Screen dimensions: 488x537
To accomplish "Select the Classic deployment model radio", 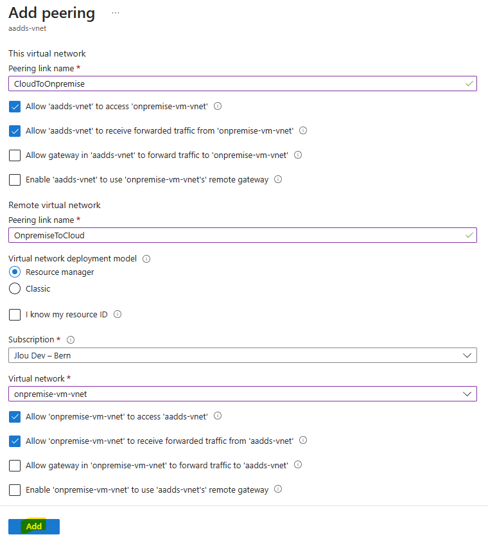I will pos(15,288).
